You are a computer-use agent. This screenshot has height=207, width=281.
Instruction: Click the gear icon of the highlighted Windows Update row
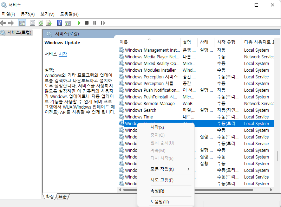coord(122,123)
